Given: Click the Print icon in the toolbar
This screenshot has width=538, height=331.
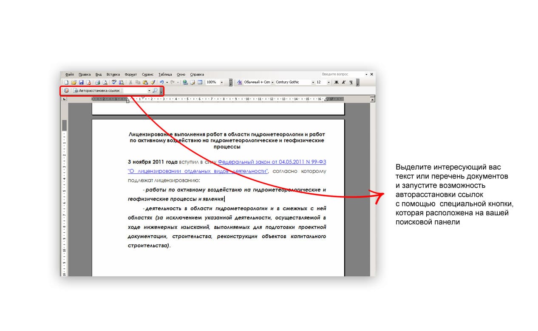Looking at the screenshot, I should 97,82.
